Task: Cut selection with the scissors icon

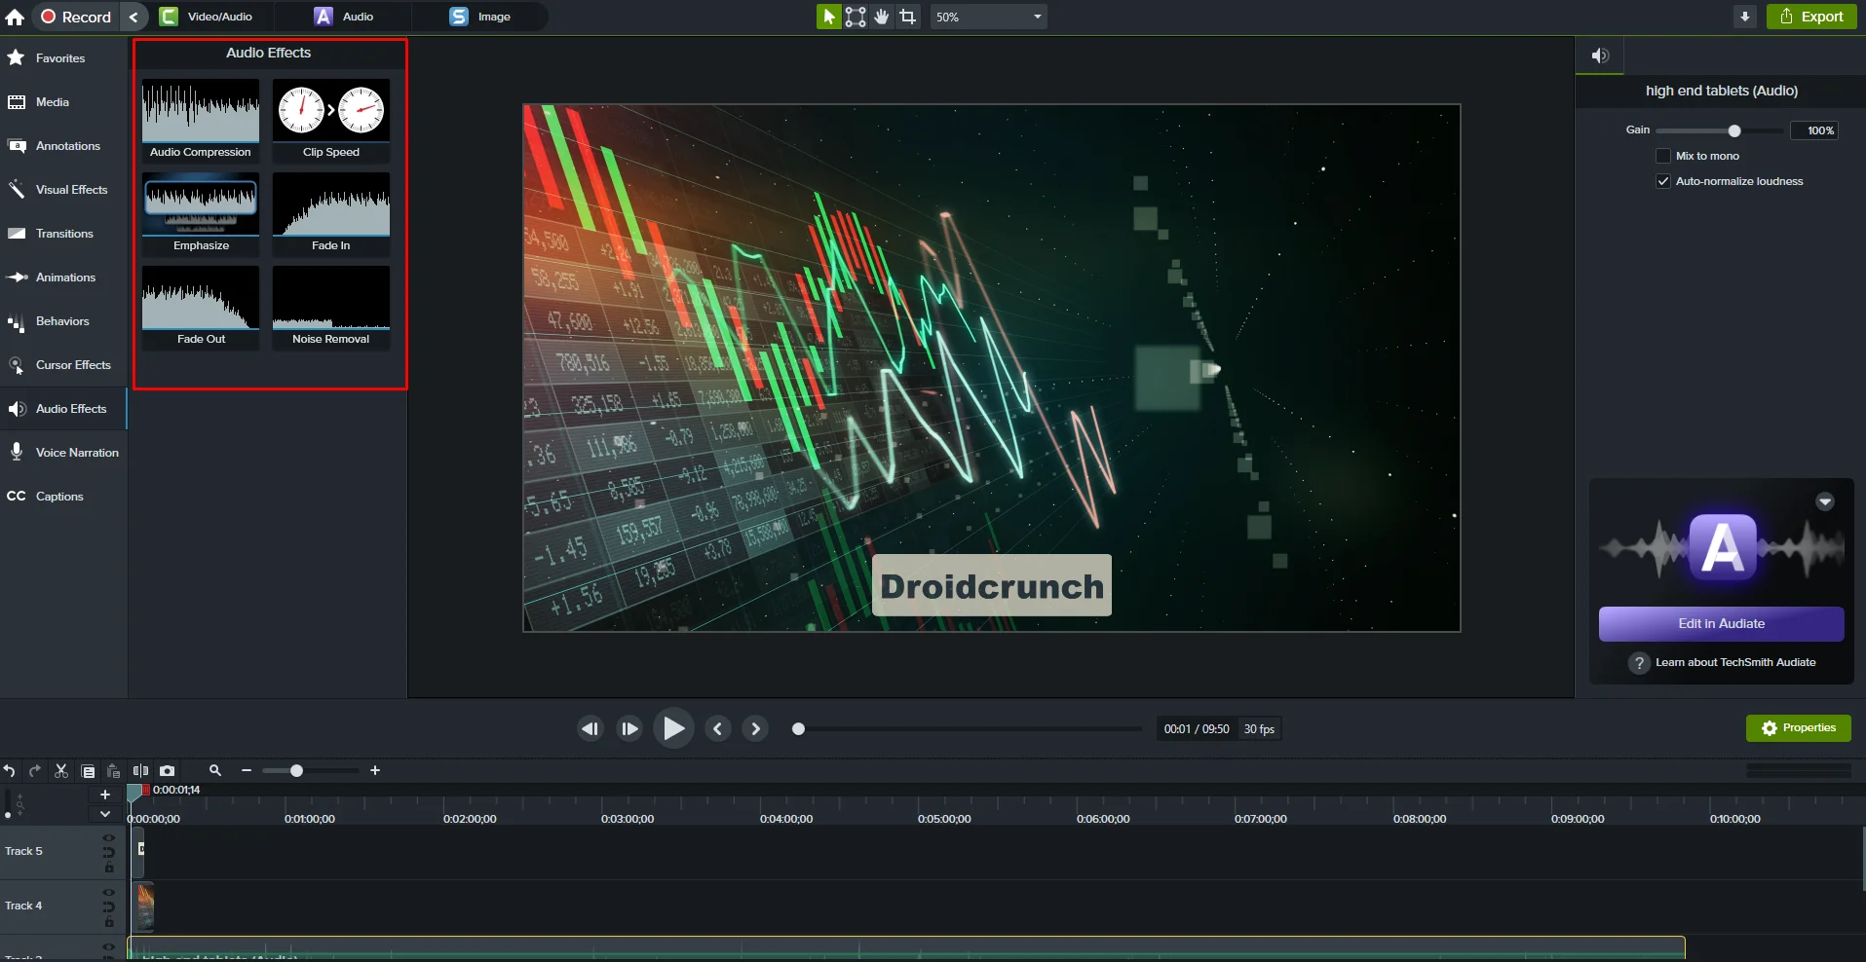Action: [61, 771]
